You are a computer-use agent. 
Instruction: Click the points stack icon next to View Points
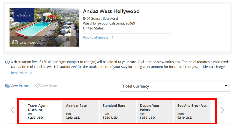click(7, 86)
